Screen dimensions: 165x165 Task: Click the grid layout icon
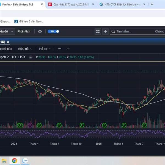(98, 31)
